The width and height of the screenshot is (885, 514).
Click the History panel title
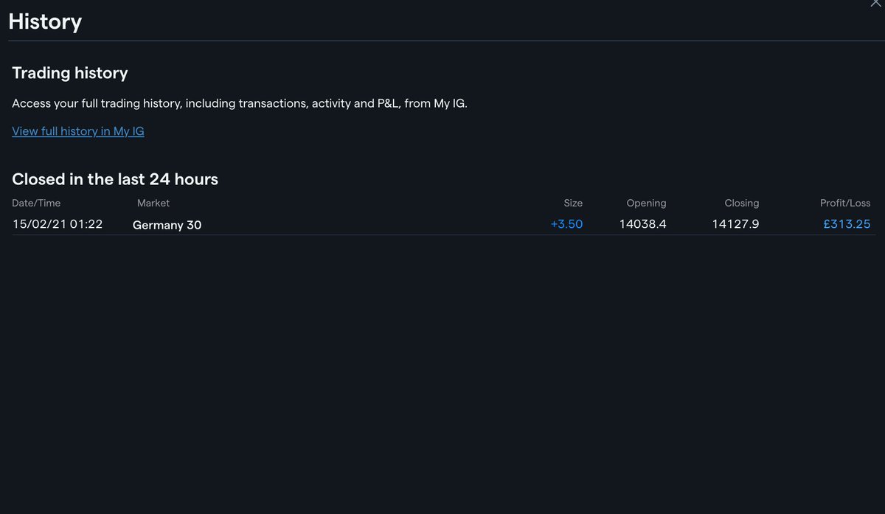[45, 21]
